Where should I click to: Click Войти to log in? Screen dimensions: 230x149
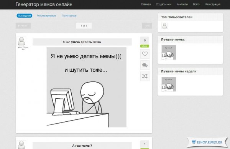197,4
